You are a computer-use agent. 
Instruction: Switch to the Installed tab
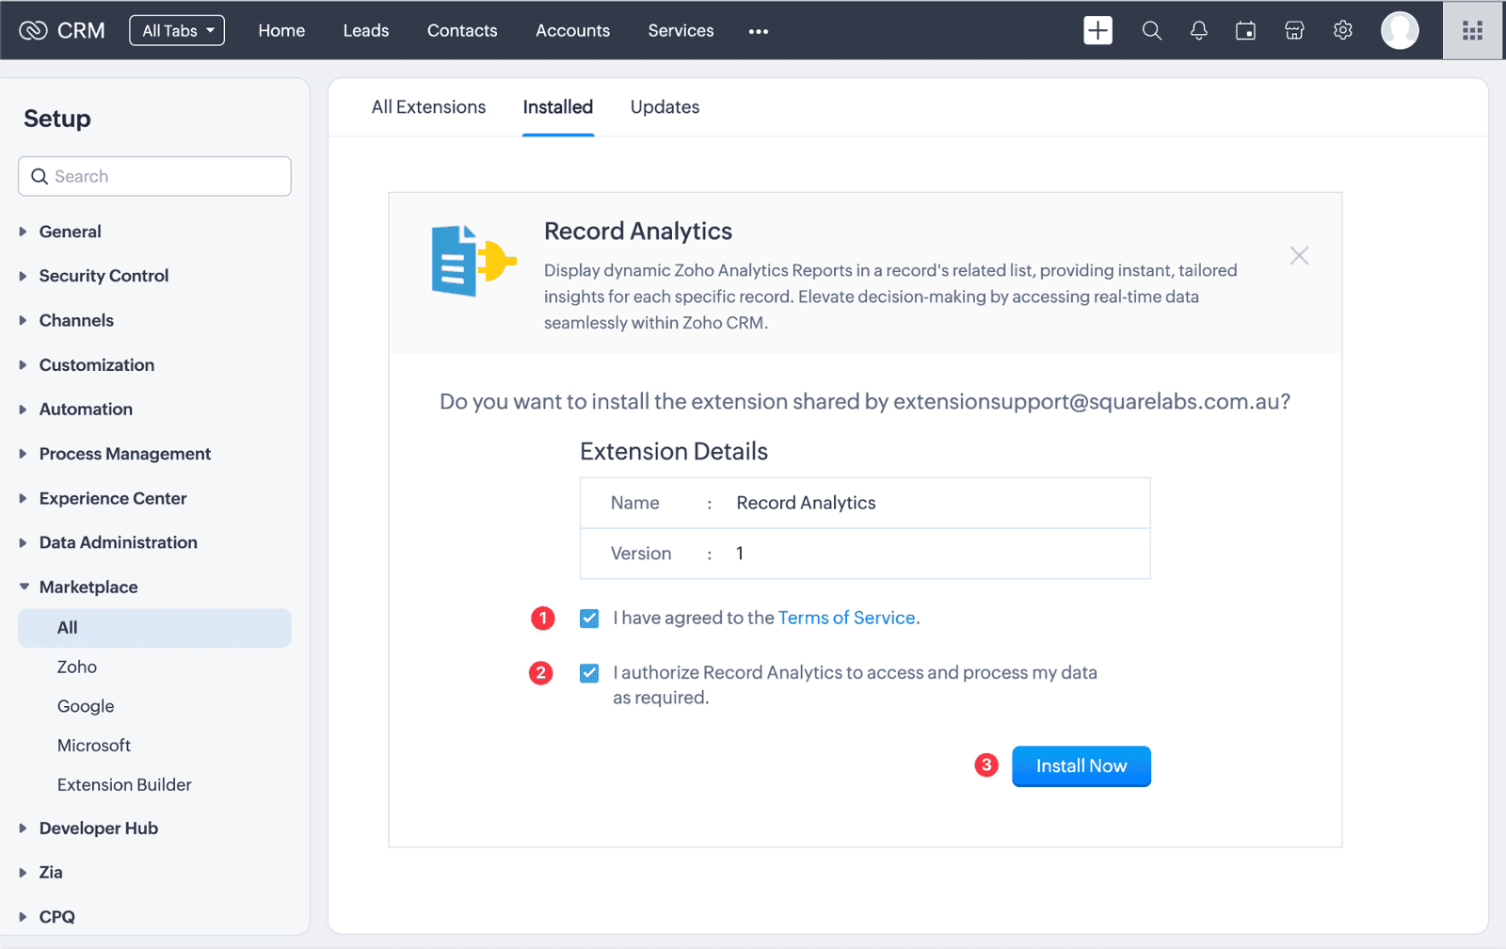tap(558, 107)
